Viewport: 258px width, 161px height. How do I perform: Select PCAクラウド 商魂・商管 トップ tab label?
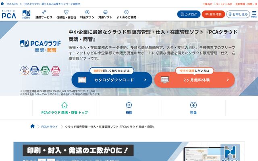pyautogui.click(x=64, y=113)
